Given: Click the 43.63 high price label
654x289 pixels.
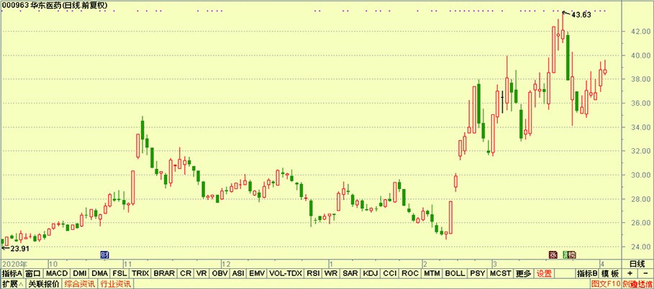Looking at the screenshot, I should pyautogui.click(x=581, y=15).
